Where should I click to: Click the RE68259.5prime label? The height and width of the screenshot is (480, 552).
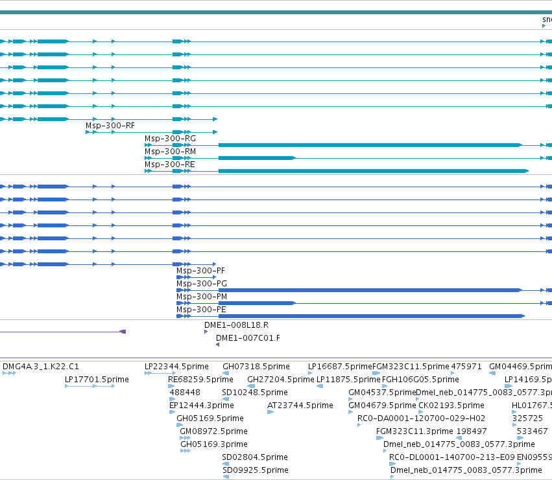(200, 380)
